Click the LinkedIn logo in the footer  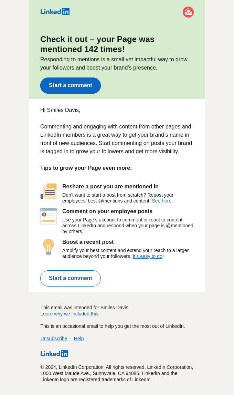pos(54,354)
